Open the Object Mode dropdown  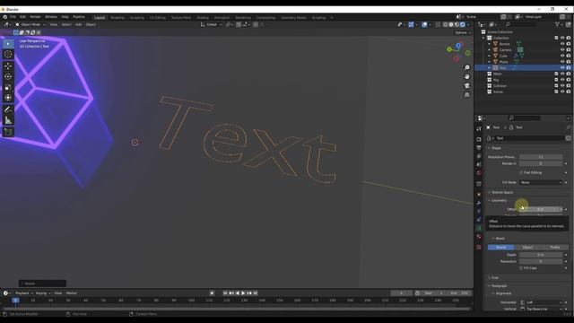tap(30, 24)
